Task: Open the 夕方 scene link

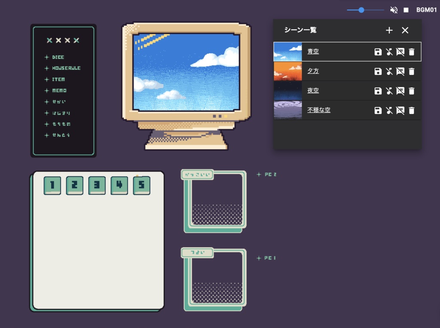Action: pyautogui.click(x=313, y=71)
